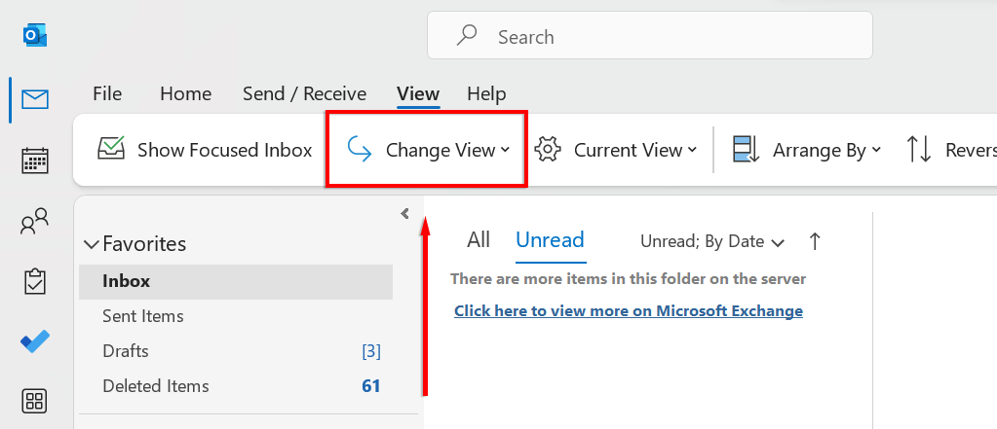This screenshot has height=429, width=997.
Task: Open the Change View dropdown
Action: 429,150
